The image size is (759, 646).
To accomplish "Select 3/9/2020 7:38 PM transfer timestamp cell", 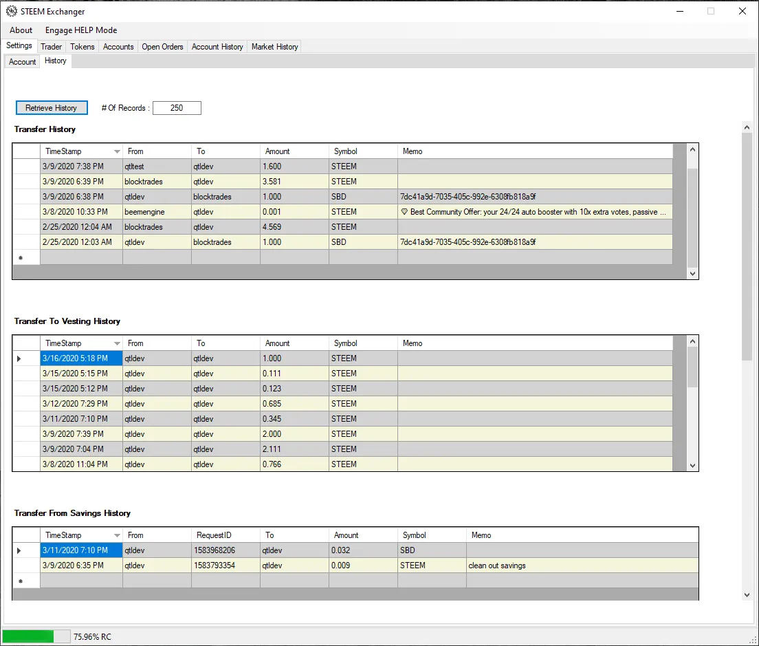I will (81, 166).
